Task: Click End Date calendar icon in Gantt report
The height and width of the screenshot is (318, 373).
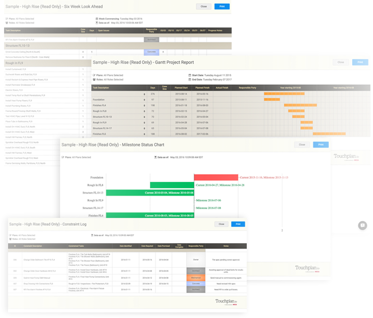Action: click(190, 79)
